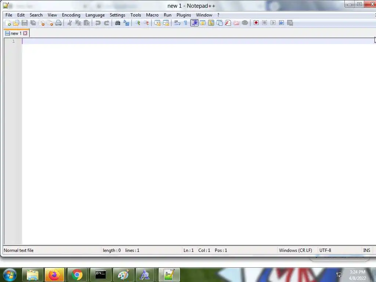
Task: Toggle Word wrap in toolbar
Action: [x=177, y=23]
